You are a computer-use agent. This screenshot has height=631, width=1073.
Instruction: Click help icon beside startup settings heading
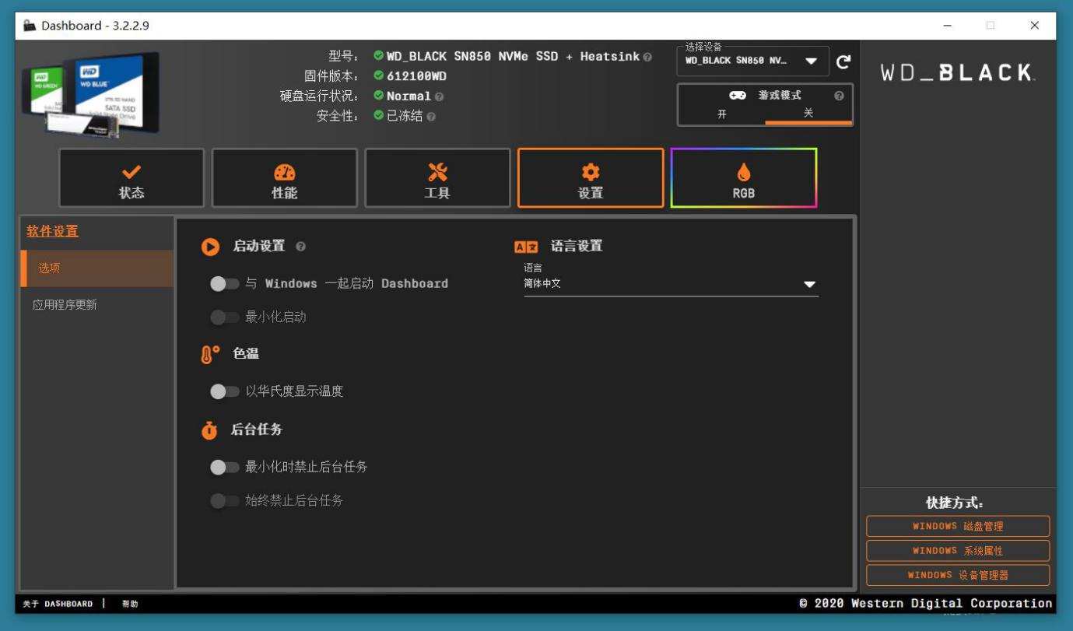coord(301,247)
